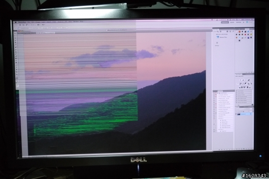Select the Crop tool
Viewport: 269px width, 179px height.
[x=16, y=43]
